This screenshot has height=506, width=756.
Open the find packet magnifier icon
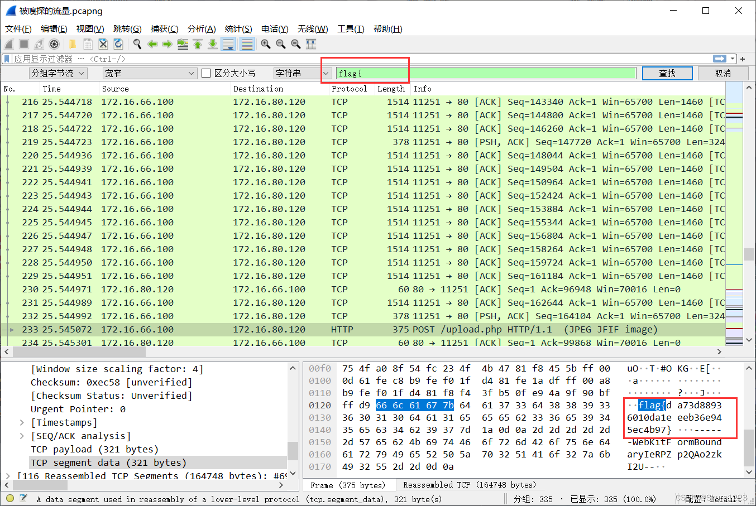(x=137, y=44)
